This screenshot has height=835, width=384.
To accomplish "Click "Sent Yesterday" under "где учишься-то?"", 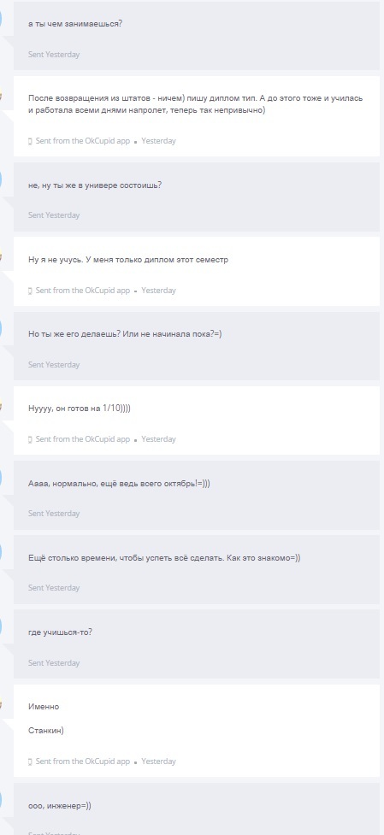I will point(54,663).
